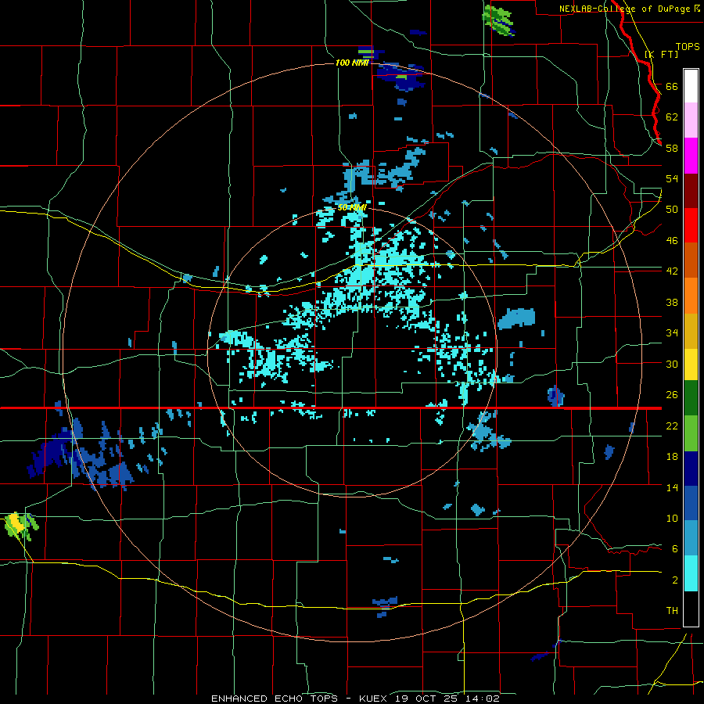Click the TH legend label

[x=672, y=611]
